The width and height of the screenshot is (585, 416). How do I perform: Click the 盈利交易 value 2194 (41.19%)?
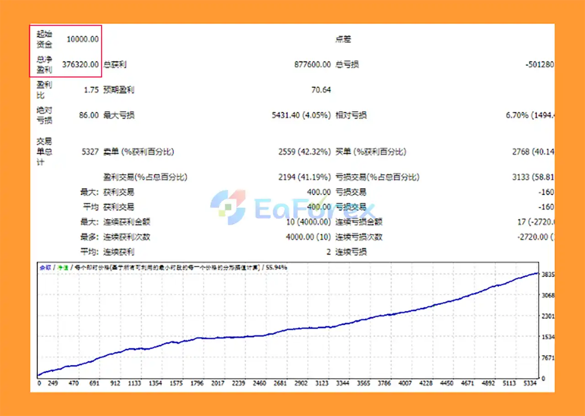[304, 177]
